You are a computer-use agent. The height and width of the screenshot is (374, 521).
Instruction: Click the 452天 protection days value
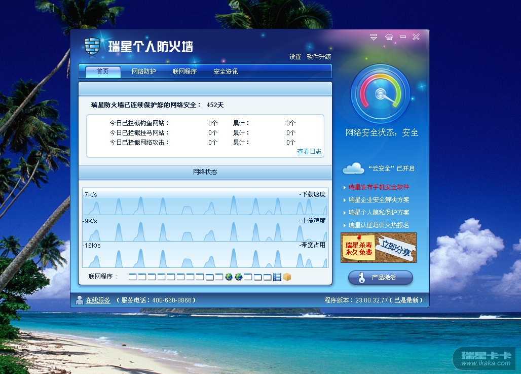[215, 105]
